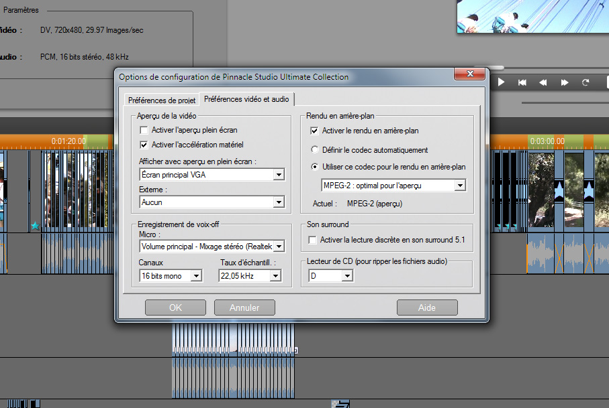
Task: Jump to start with the skip-back button
Action: pyautogui.click(x=522, y=82)
